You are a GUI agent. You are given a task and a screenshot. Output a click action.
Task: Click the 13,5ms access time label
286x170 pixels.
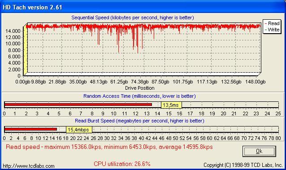click(171, 105)
